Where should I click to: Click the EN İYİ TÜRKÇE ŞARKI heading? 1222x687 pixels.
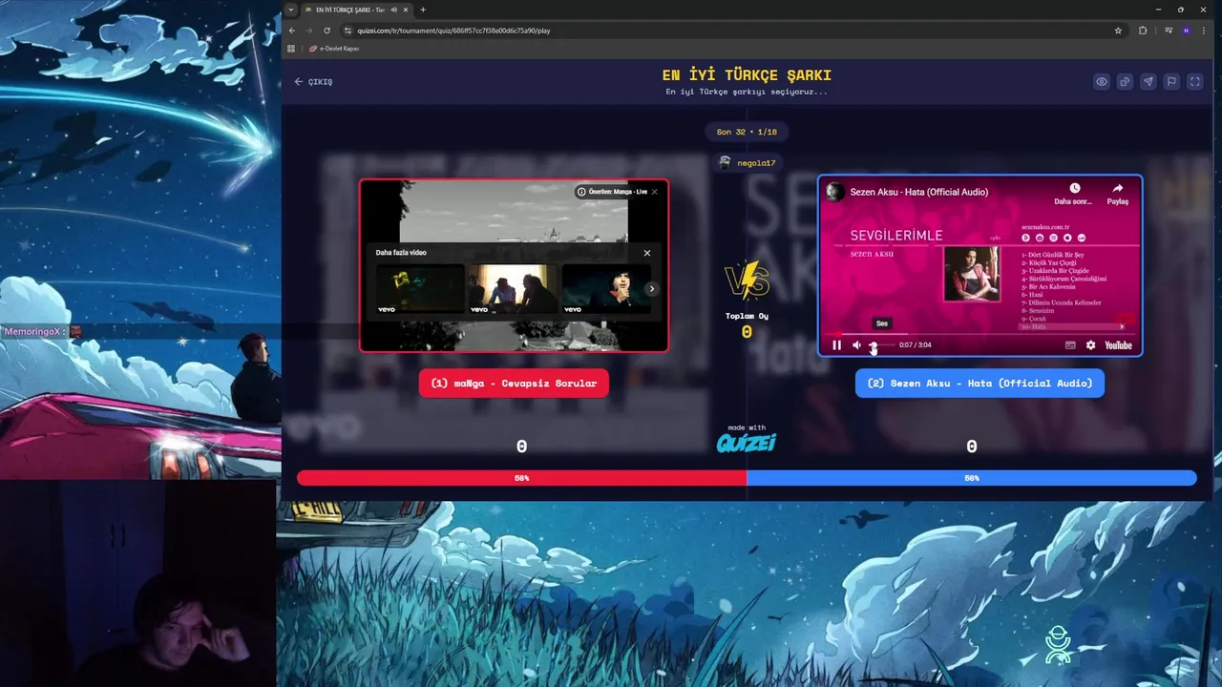(747, 75)
